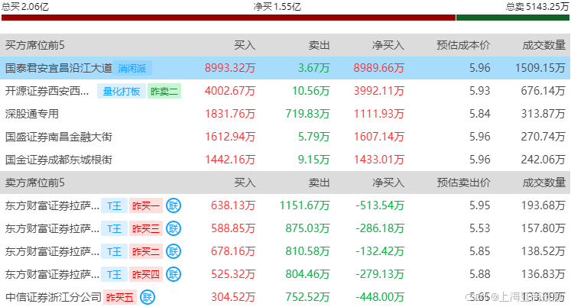Click the 联 icon beside 中信证券浙江分公司
The width and height of the screenshot is (571, 307).
tap(147, 298)
